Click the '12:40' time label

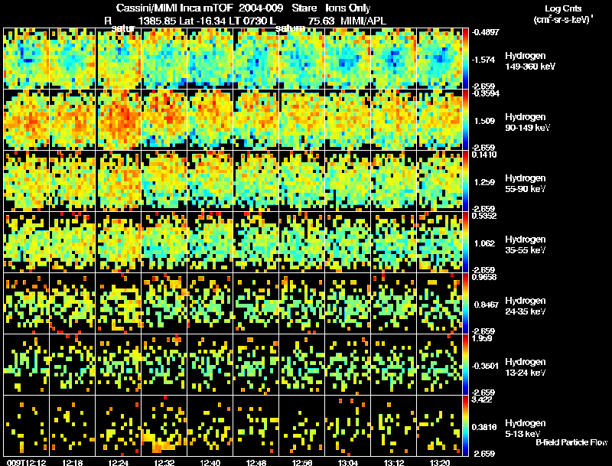[x=210, y=463]
